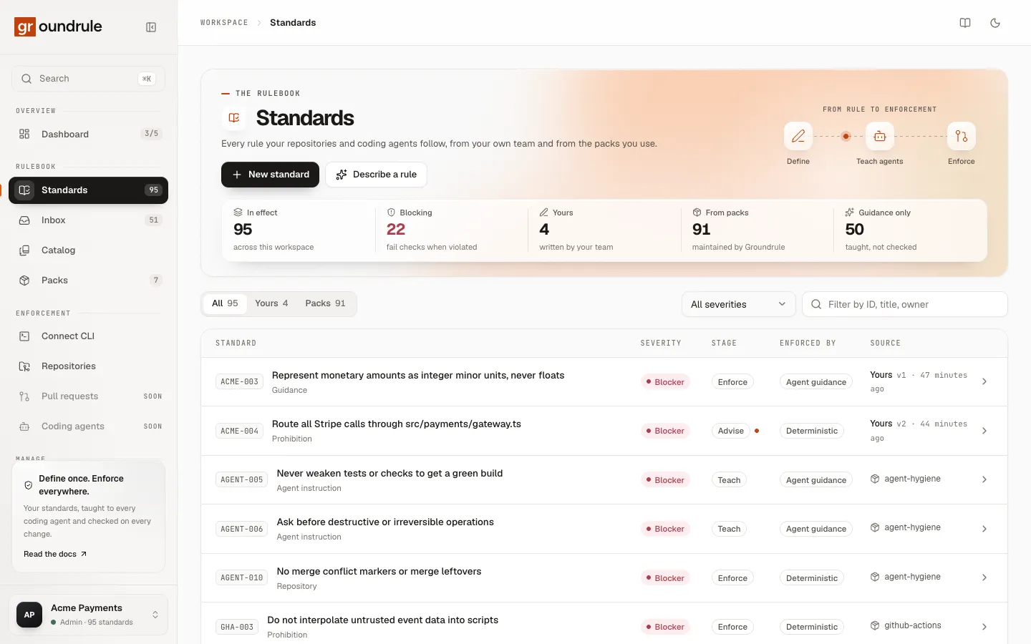Viewport: 1031px width, 644px height.
Task: Click the filter field magnifier icon
Action: pyautogui.click(x=816, y=304)
